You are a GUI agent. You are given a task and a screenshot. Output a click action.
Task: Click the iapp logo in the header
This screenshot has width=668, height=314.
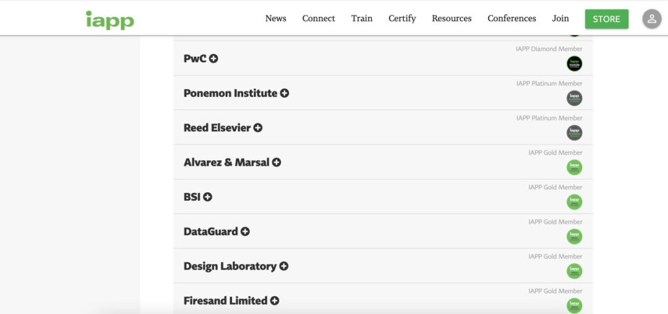110,20
